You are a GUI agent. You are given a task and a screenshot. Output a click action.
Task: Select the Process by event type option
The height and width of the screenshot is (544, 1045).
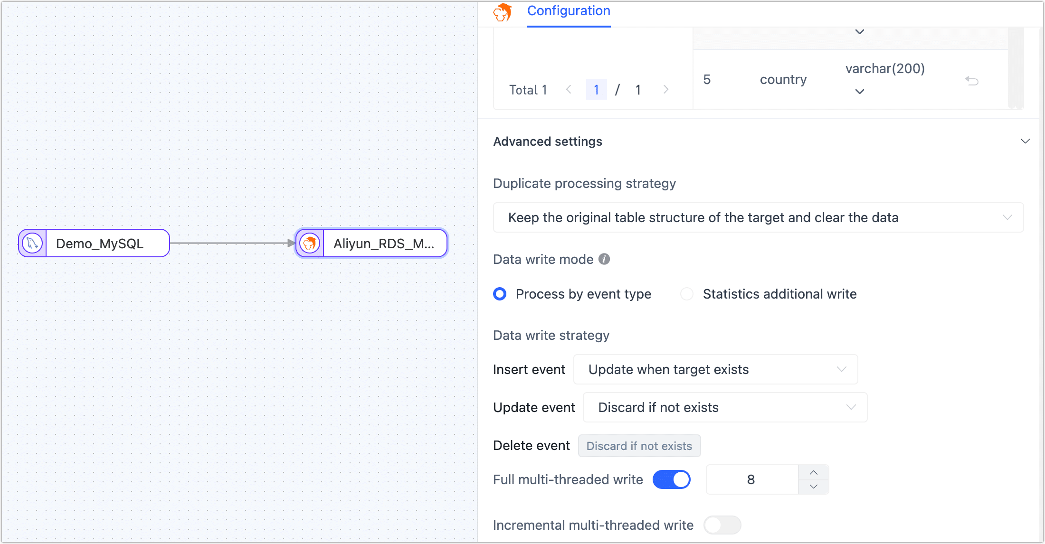[500, 294]
